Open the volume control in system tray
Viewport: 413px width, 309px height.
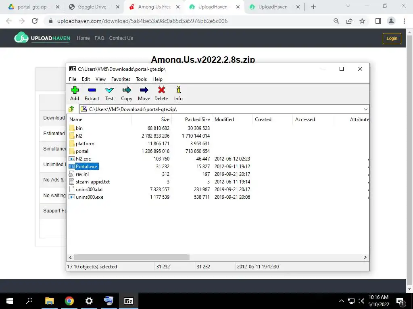pos(361,301)
